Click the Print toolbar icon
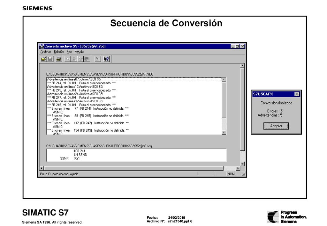327x226 pixels. [x=59, y=59]
